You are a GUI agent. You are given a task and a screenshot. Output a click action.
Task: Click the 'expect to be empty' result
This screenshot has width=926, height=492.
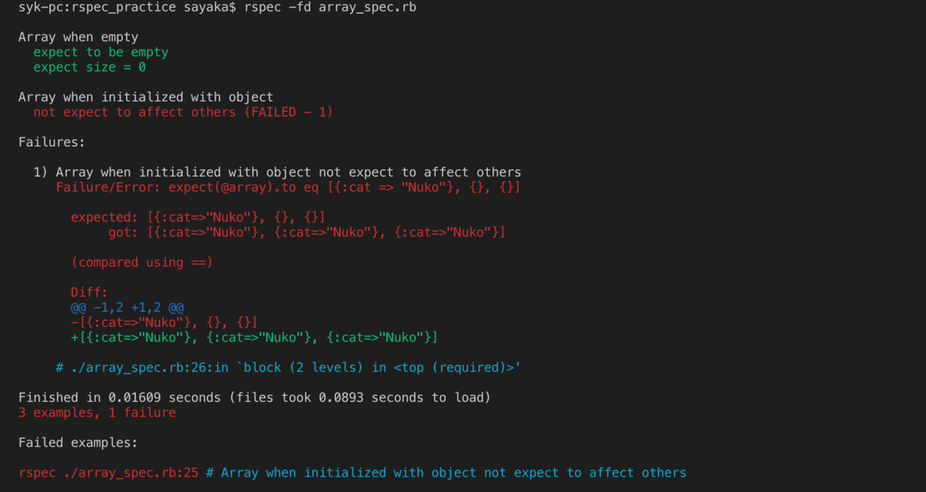pos(100,52)
